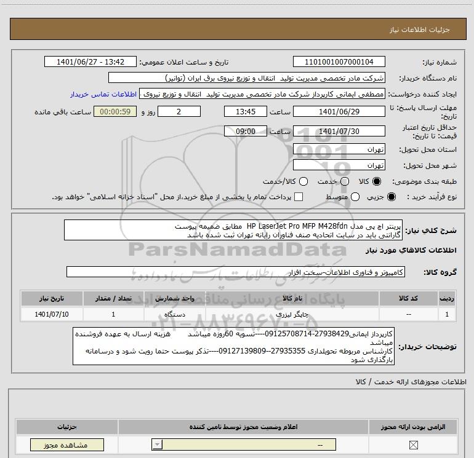Click the remaining days field showing 2
Screen dimensions: 474x458
(179, 111)
